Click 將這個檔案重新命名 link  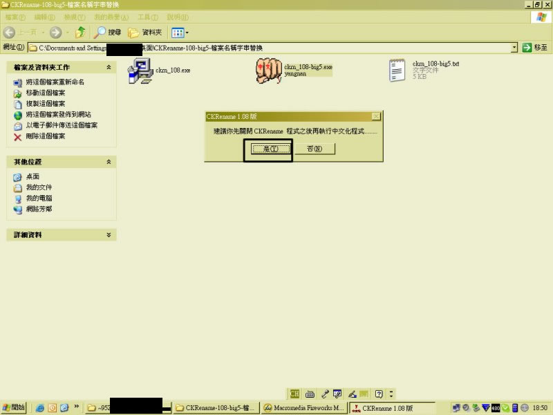[x=55, y=82]
